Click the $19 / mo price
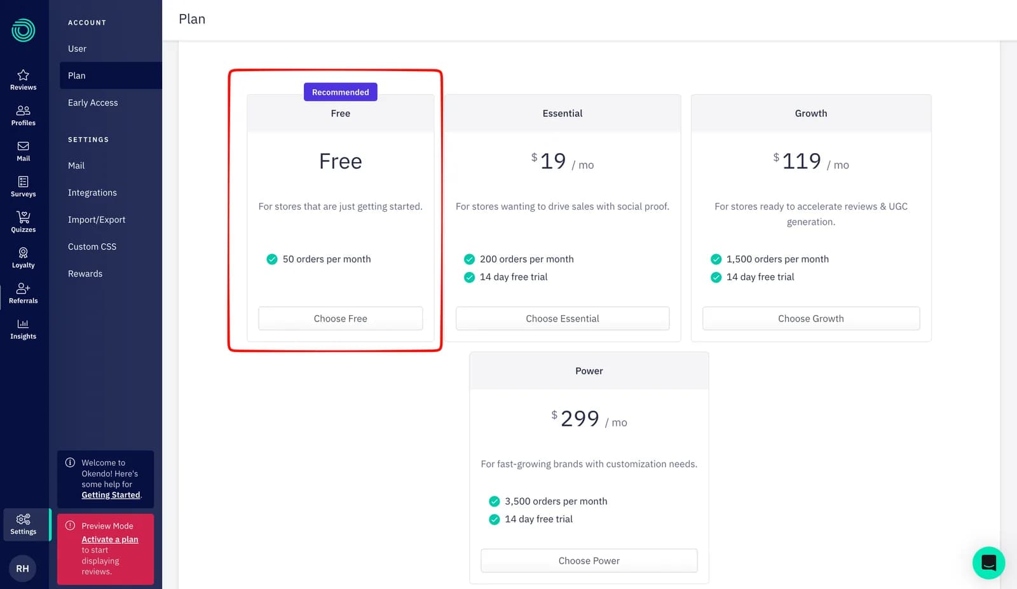This screenshot has width=1017, height=589. point(563,161)
